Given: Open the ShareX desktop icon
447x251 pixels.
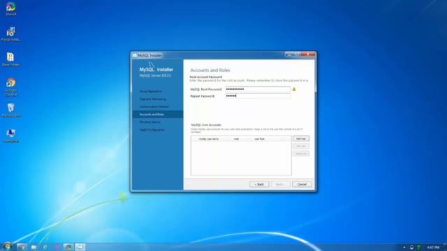Looking at the screenshot, I should pos(11,8).
